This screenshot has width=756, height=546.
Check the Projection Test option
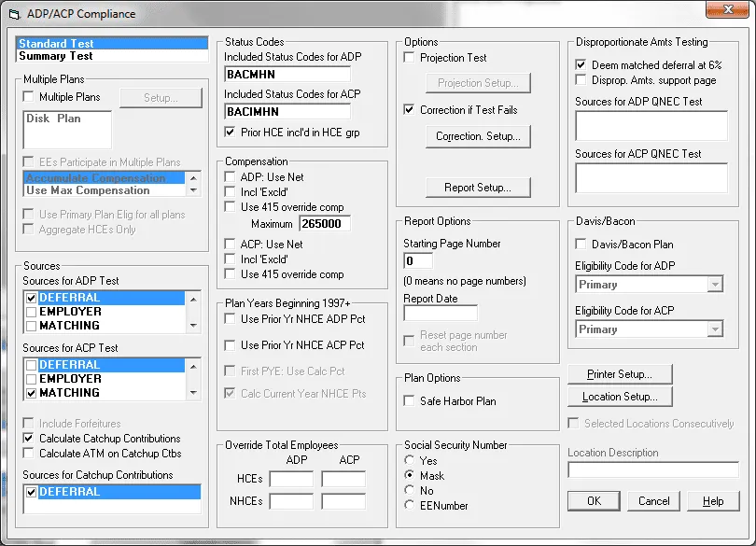[x=410, y=58]
